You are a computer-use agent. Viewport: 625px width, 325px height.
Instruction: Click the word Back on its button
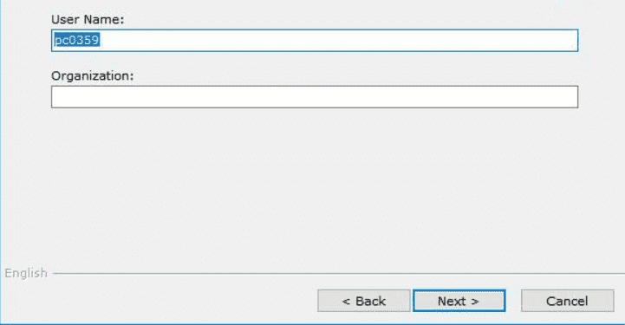[371, 301]
